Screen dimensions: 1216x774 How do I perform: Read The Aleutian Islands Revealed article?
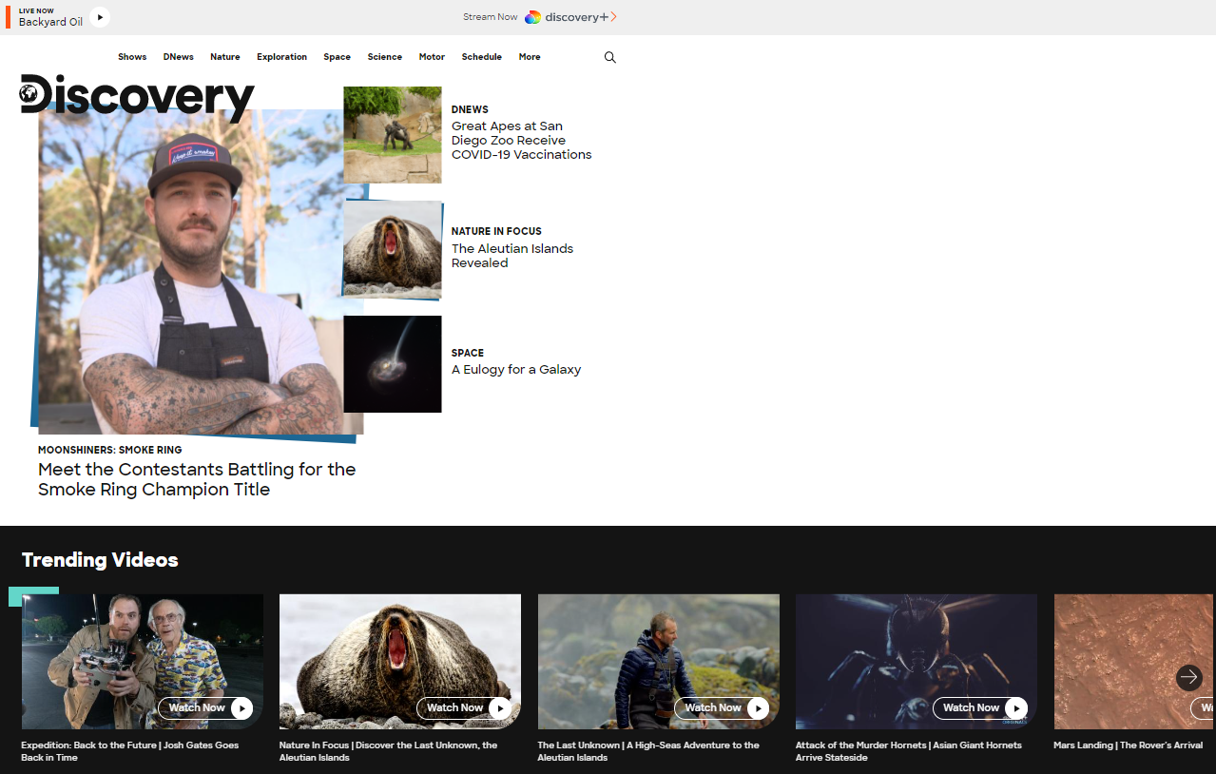[512, 256]
